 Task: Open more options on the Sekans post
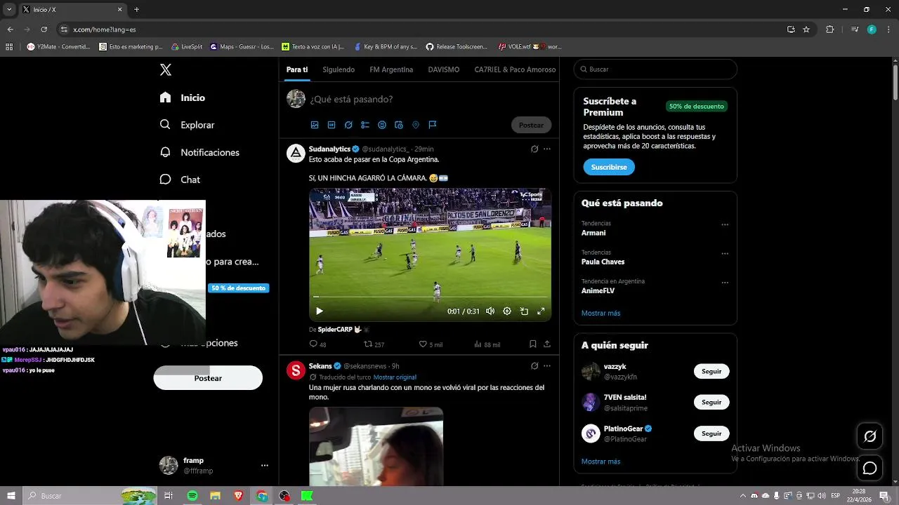547,365
